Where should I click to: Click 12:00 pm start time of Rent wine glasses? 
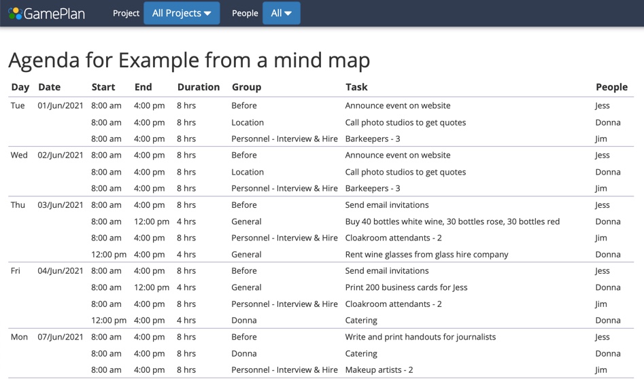[108, 255]
